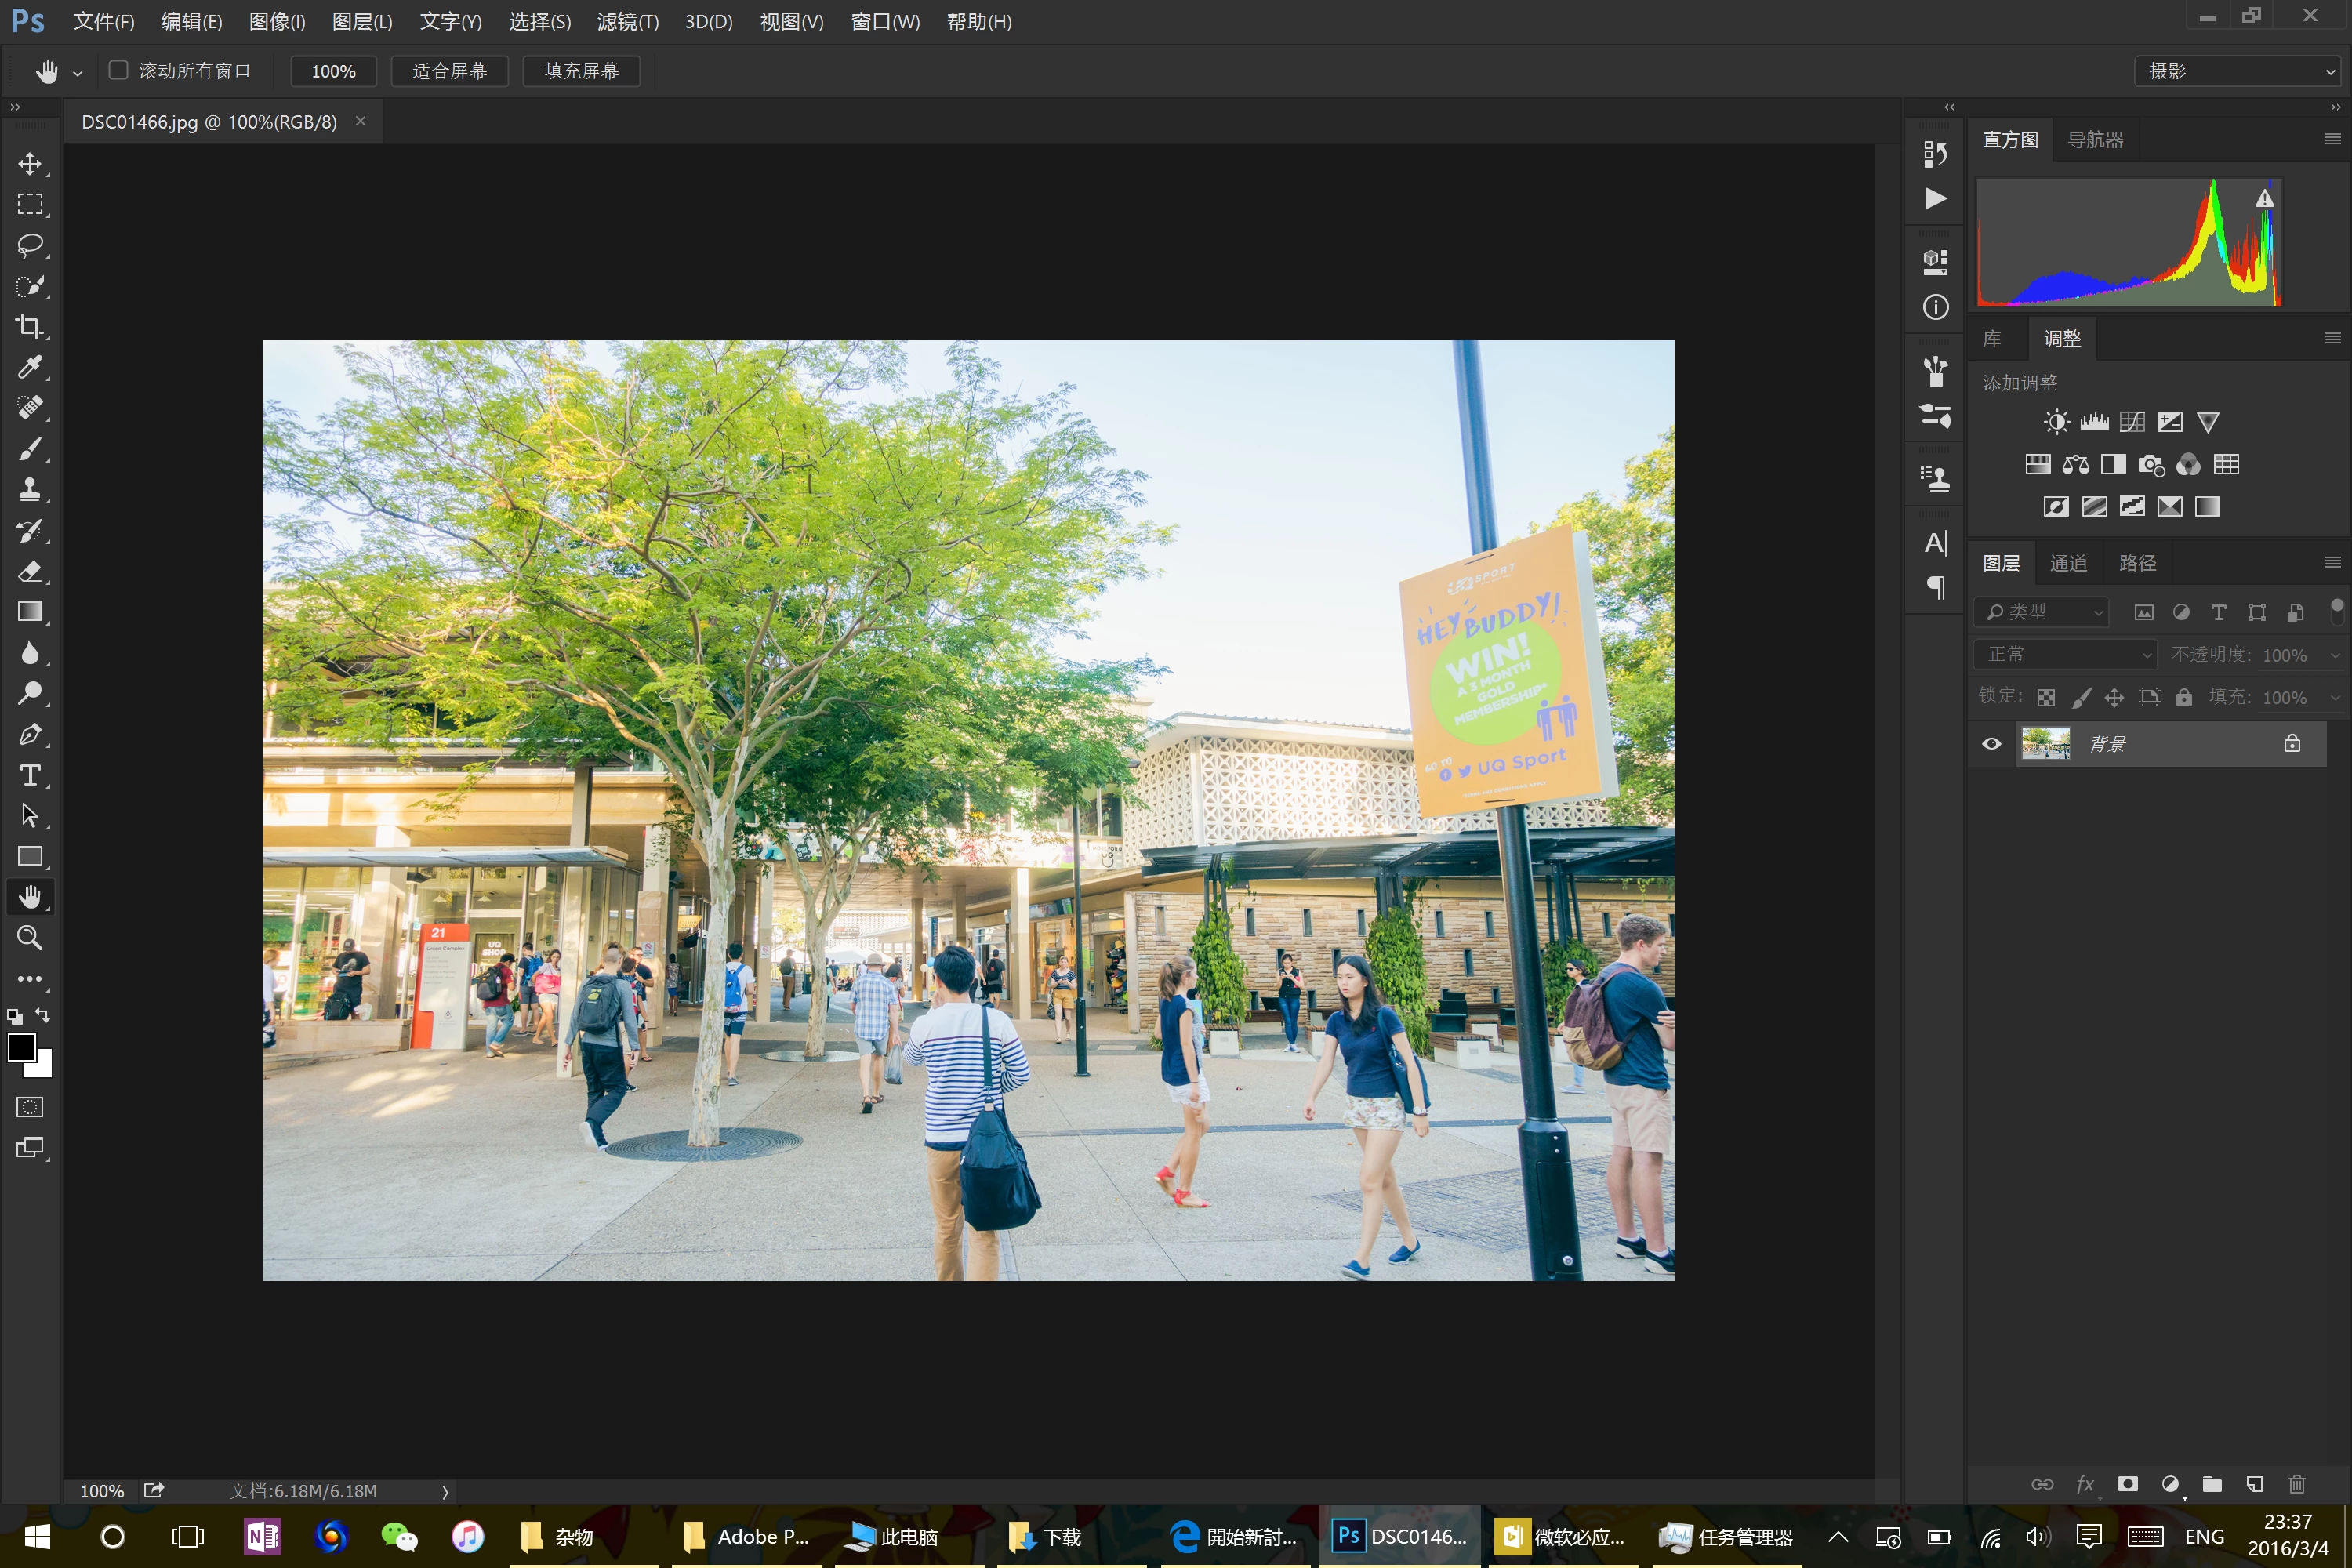This screenshot has width=2352, height=1568.
Task: Switch to the 通道 tab
Action: pos(2068,563)
